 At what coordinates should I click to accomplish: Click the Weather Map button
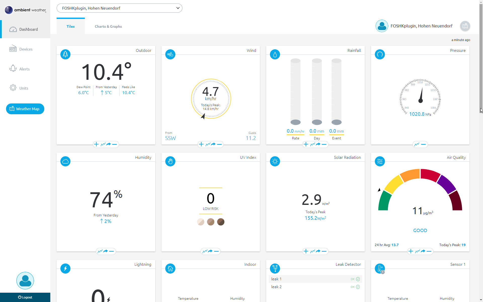(x=25, y=109)
